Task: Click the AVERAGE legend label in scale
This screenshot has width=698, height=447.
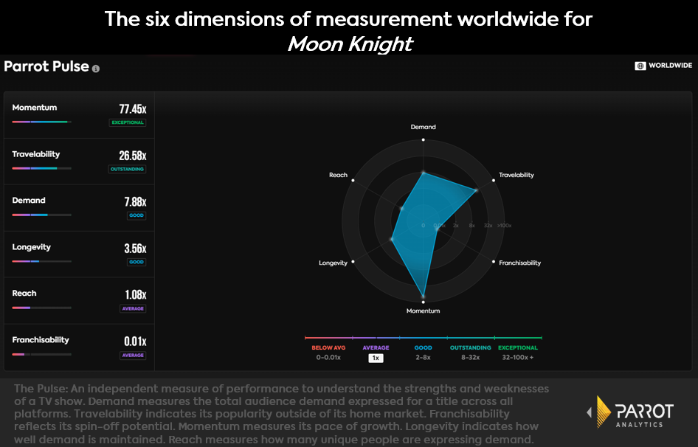Action: [376, 347]
